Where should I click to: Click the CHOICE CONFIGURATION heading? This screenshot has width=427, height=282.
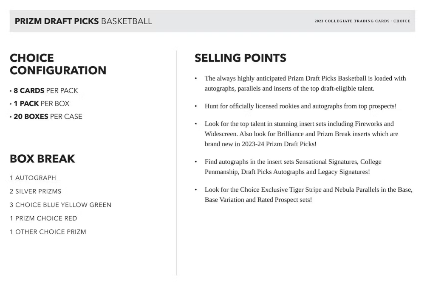(x=58, y=64)
